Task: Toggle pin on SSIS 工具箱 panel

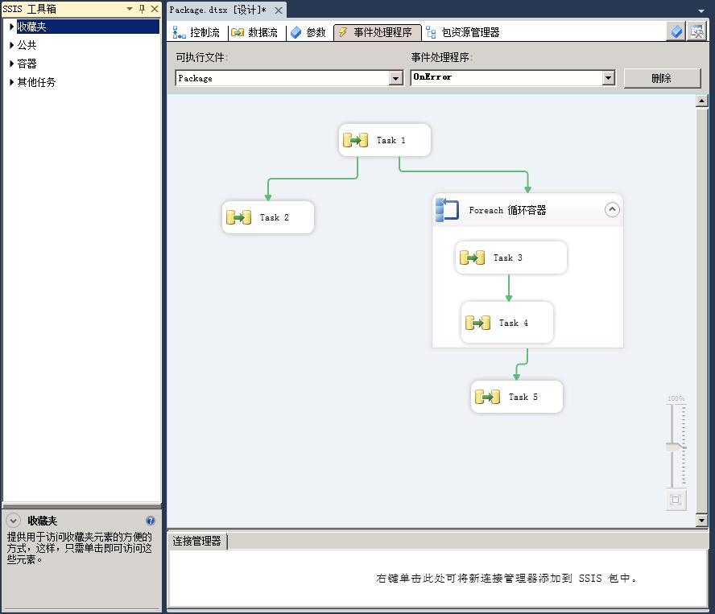Action: tap(142, 8)
